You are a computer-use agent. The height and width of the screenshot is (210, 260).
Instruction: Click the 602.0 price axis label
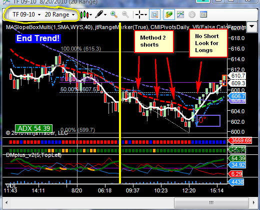pyautogui.click(x=237, y=122)
